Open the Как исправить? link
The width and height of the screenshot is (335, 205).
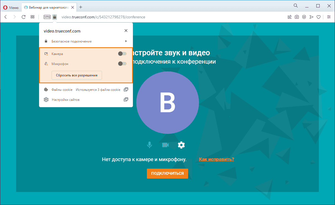217,159
